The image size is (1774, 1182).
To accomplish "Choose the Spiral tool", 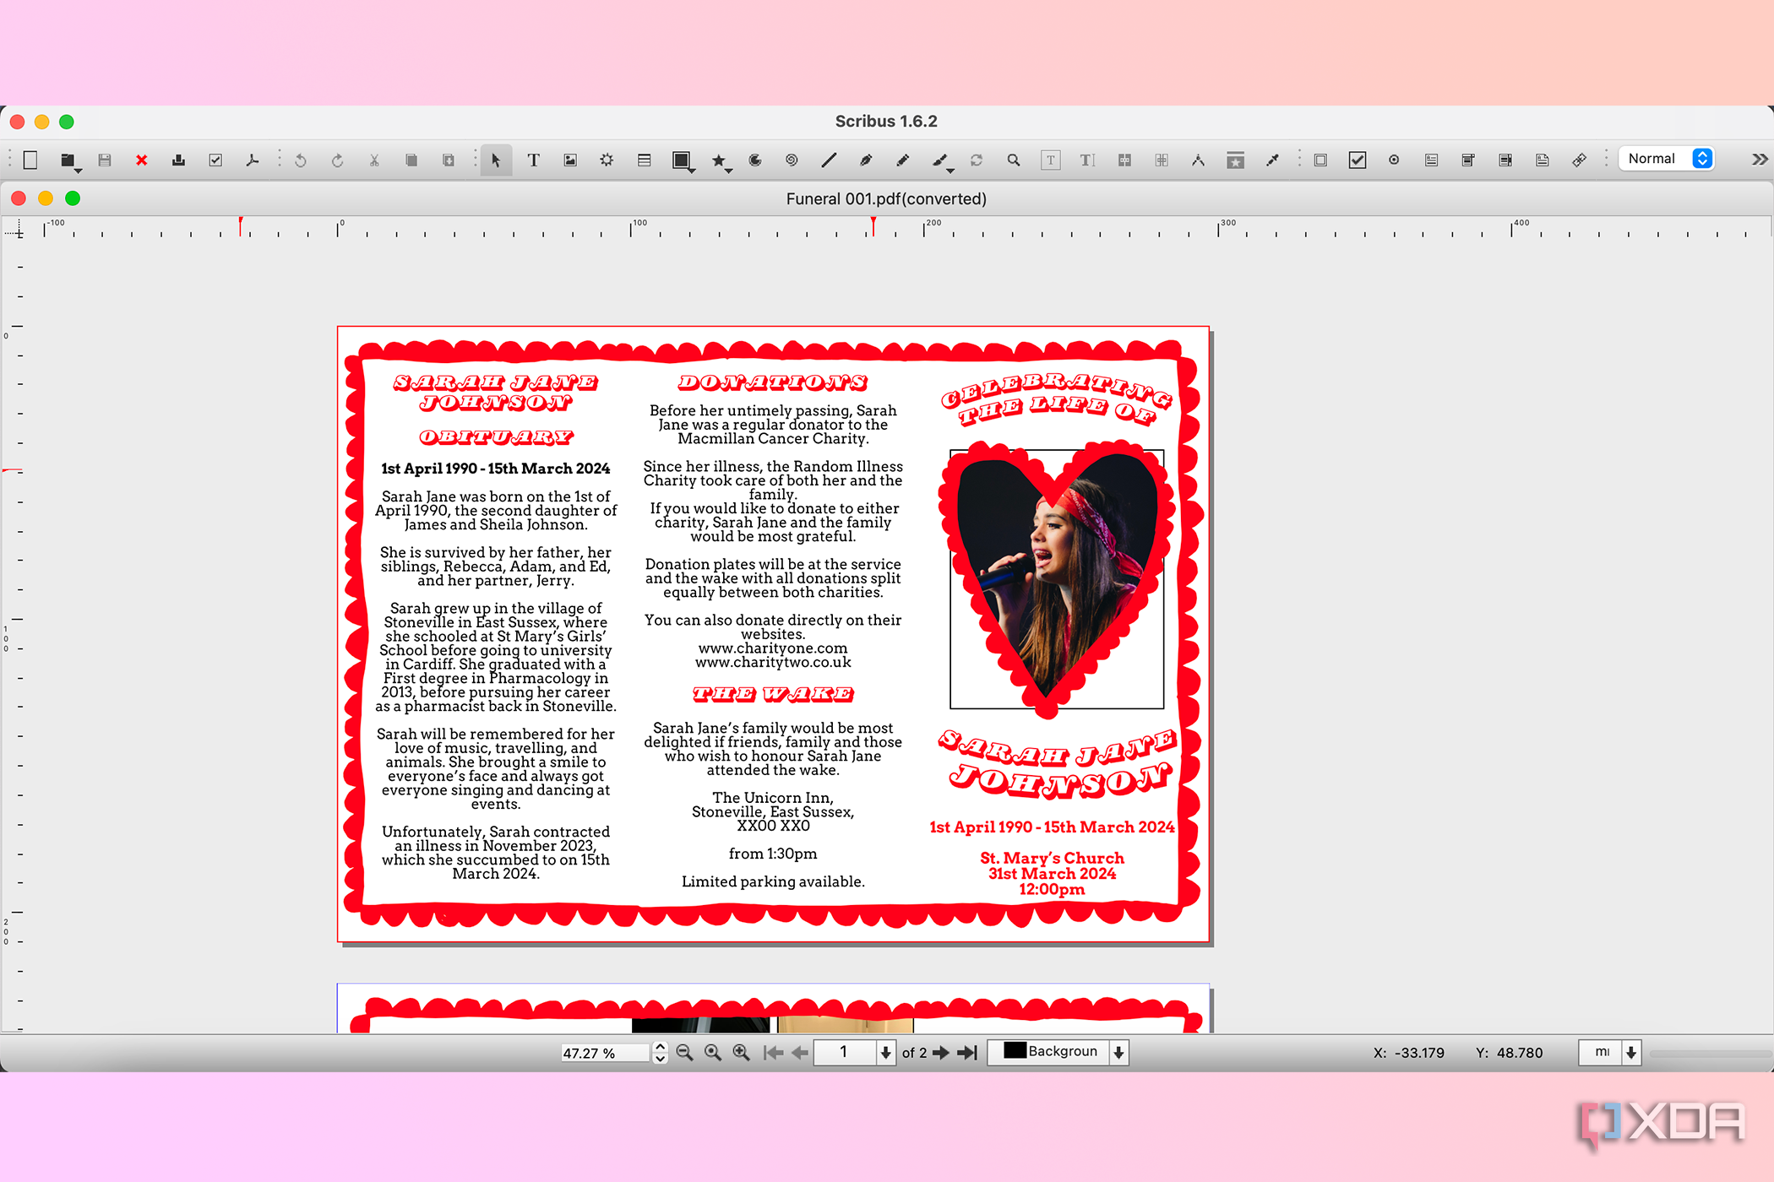I will click(792, 160).
